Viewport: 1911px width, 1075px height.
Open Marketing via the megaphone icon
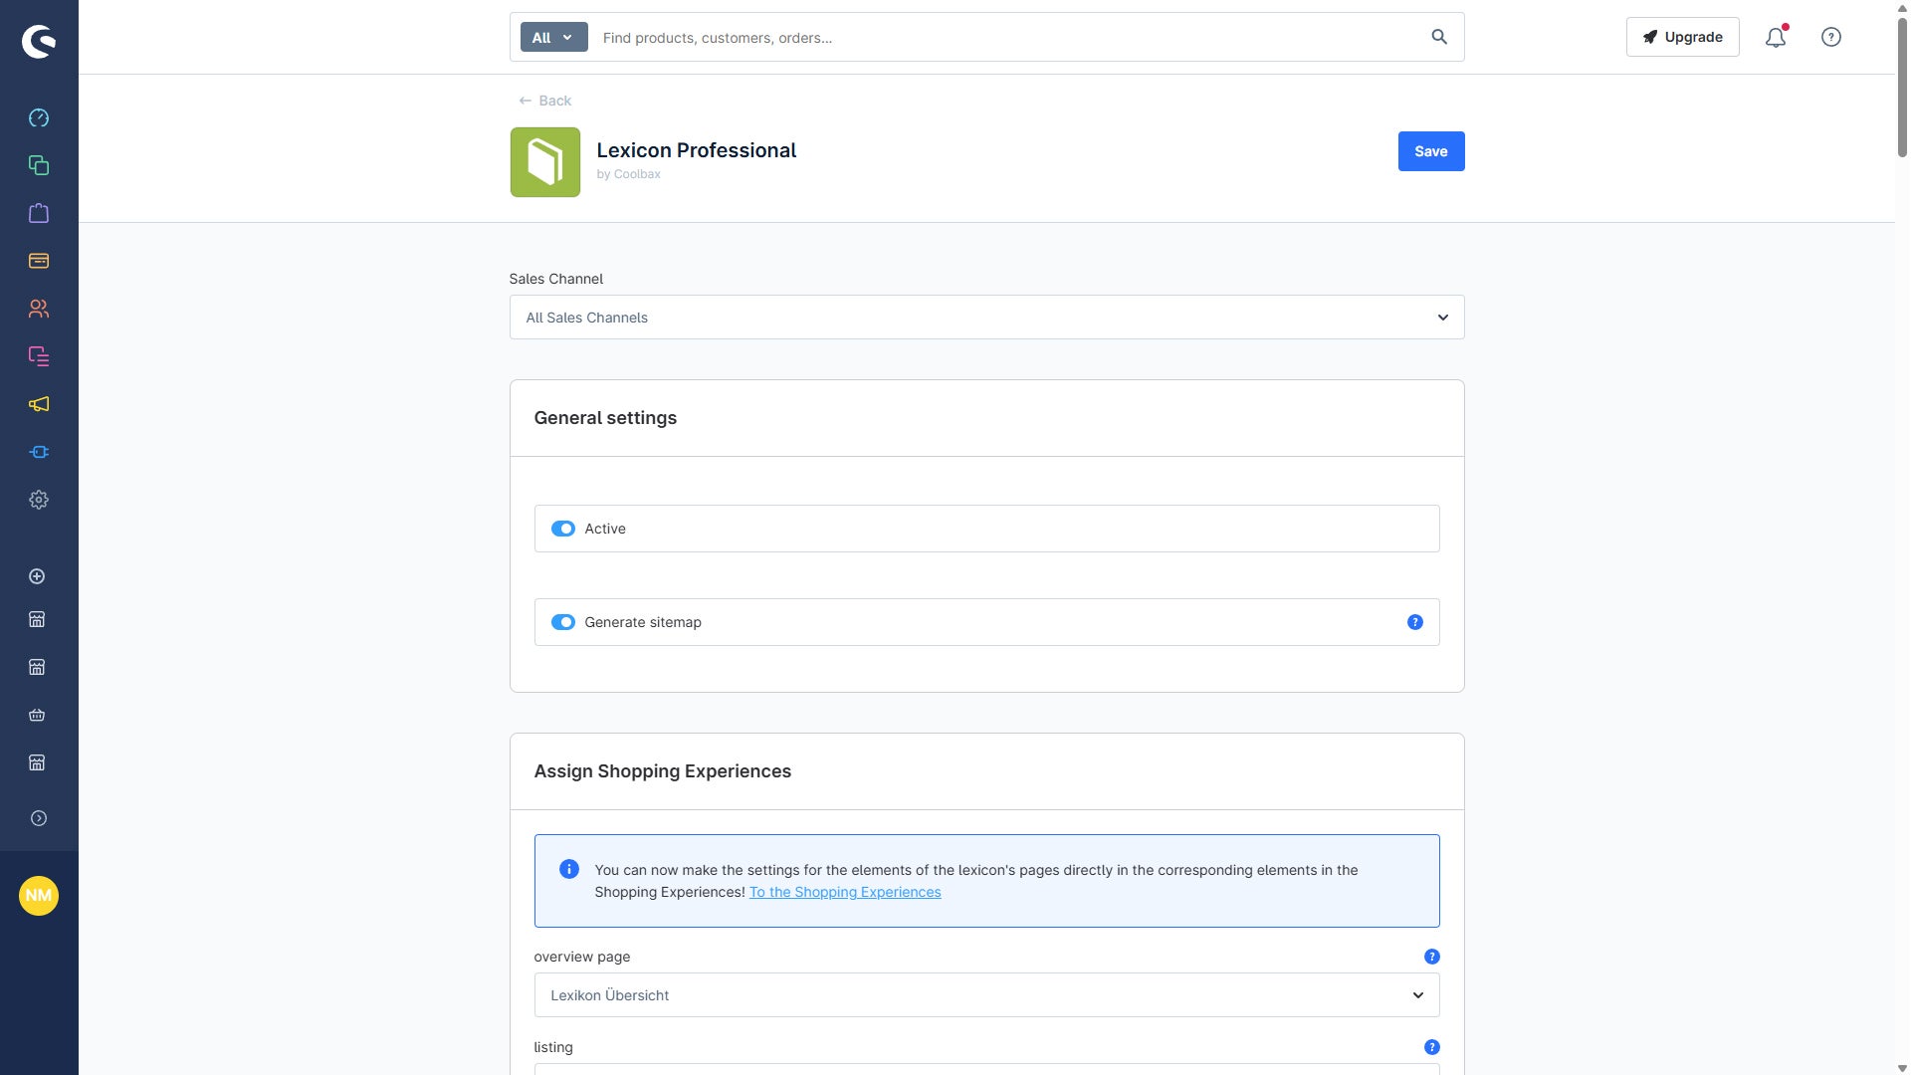pyautogui.click(x=39, y=404)
